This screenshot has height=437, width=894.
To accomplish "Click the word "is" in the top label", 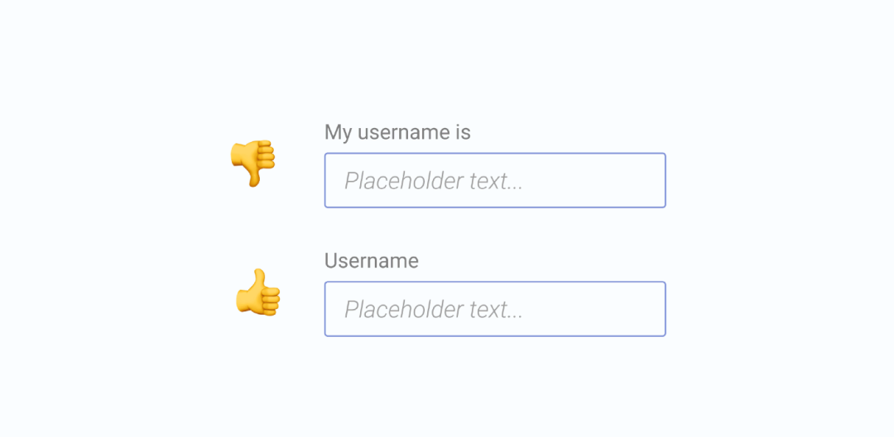I will (463, 132).
